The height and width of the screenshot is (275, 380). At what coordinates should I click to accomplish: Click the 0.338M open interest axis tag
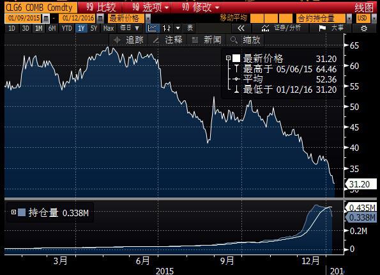361,217
